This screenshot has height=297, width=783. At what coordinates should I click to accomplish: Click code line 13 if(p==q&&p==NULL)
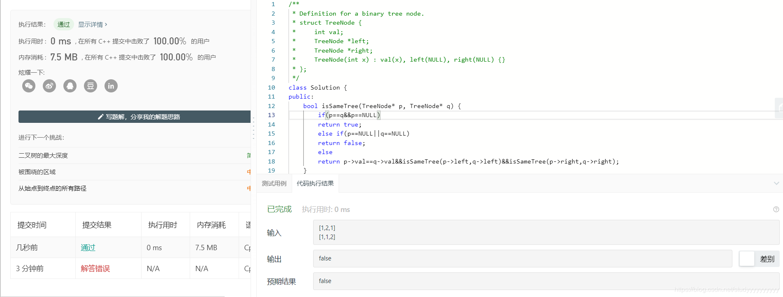349,115
